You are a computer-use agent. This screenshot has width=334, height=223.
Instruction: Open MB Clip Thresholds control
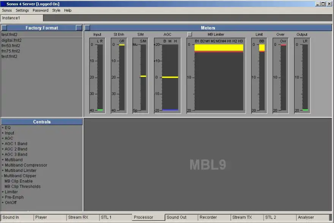(x=22, y=186)
